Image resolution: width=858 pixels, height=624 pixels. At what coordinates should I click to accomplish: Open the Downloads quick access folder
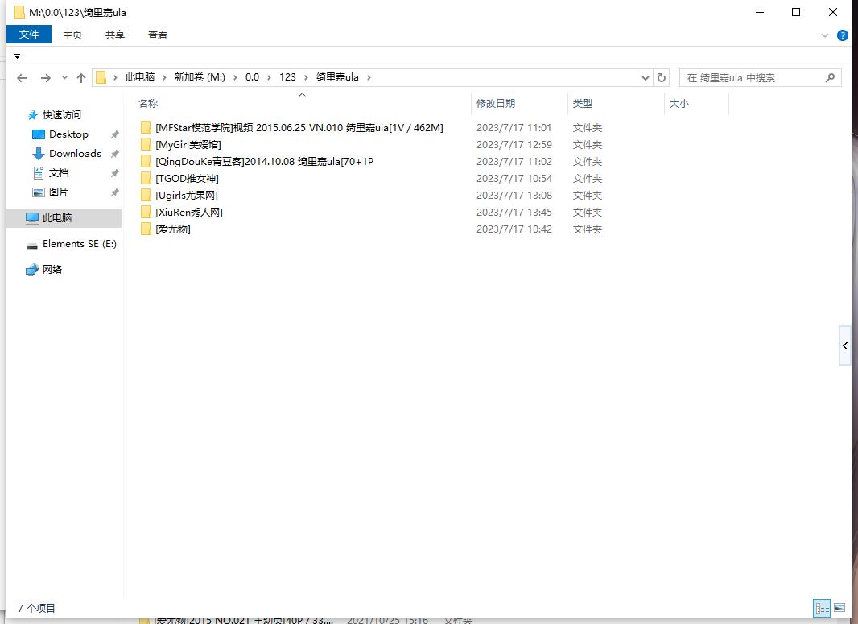click(x=75, y=154)
